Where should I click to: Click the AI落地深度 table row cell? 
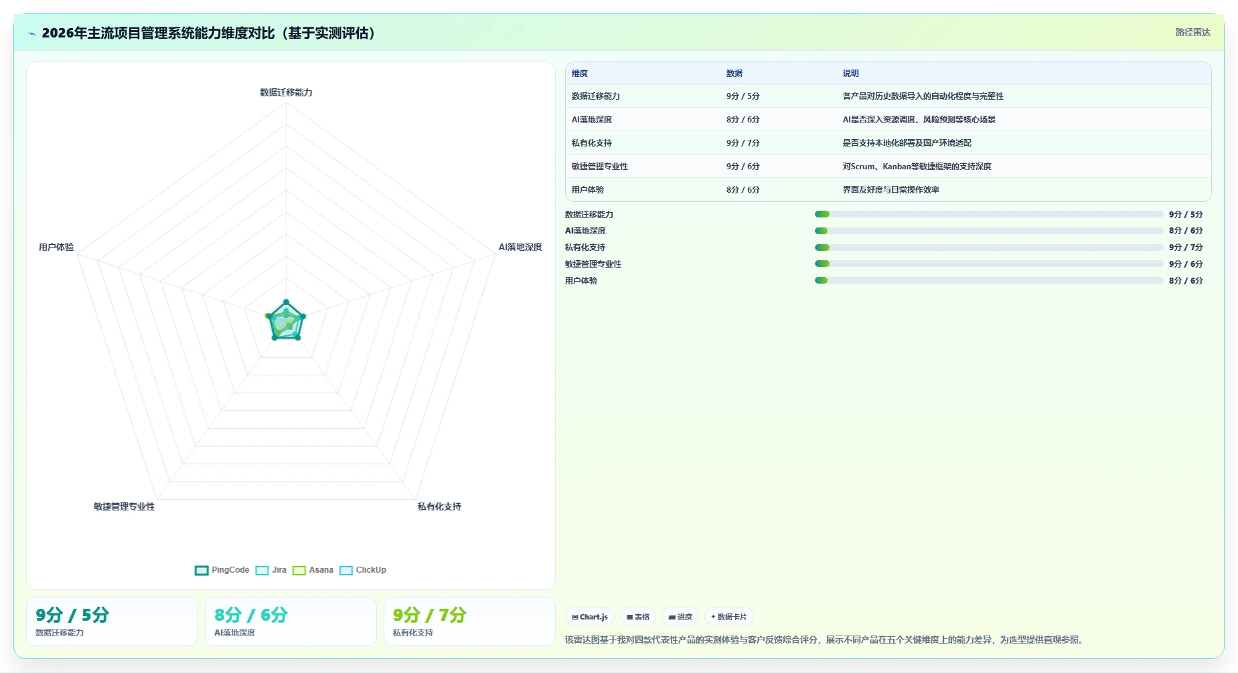[592, 120]
